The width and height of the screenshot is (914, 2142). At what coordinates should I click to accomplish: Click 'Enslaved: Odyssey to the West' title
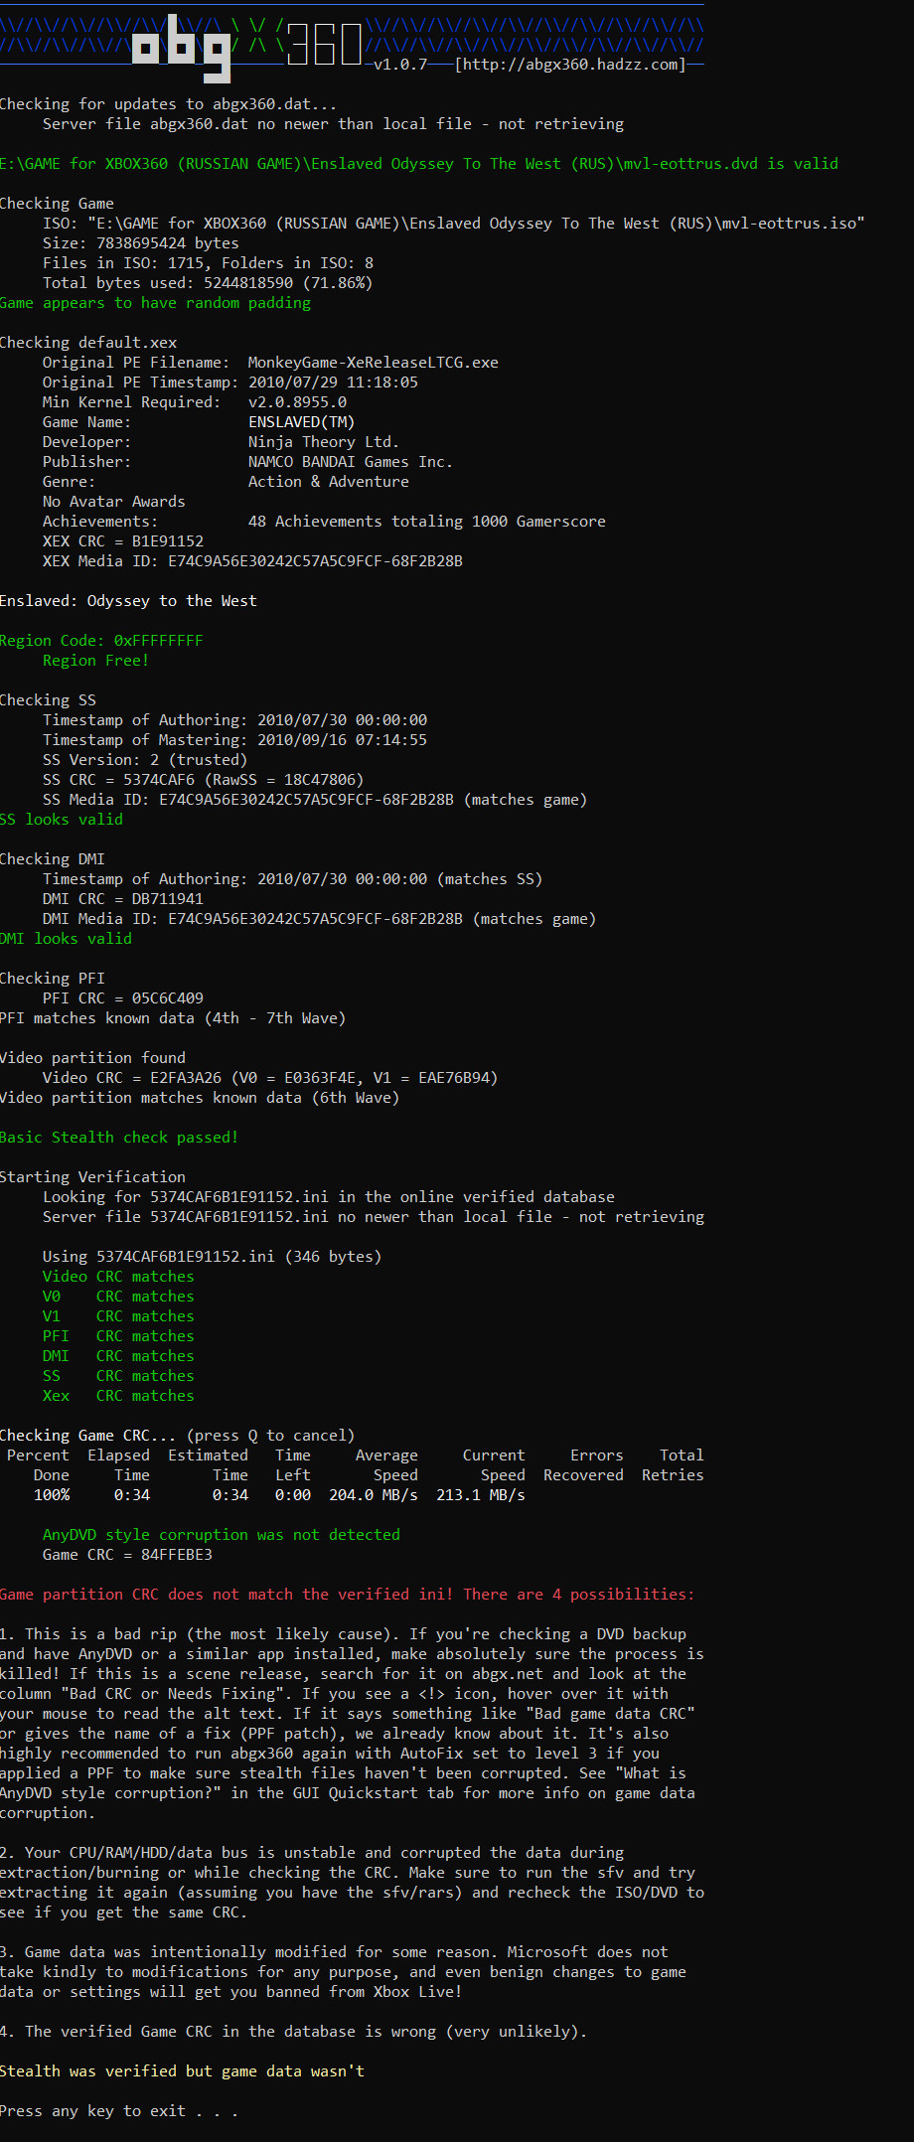128,601
